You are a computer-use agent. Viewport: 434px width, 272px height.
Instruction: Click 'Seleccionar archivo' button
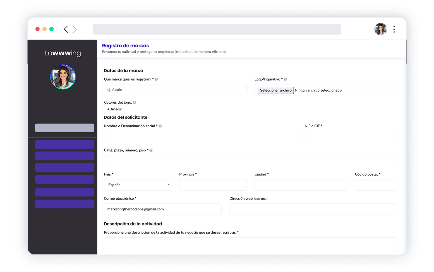coord(276,90)
